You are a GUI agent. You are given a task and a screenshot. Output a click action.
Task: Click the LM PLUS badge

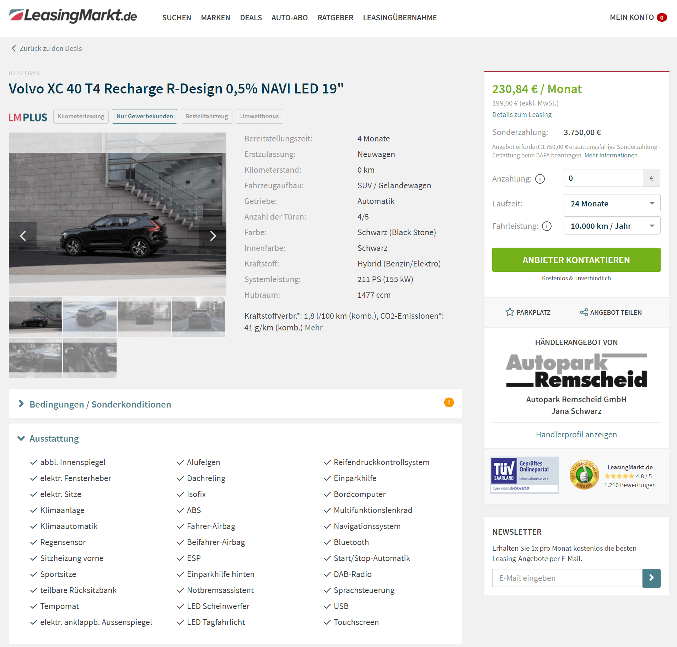tap(28, 117)
